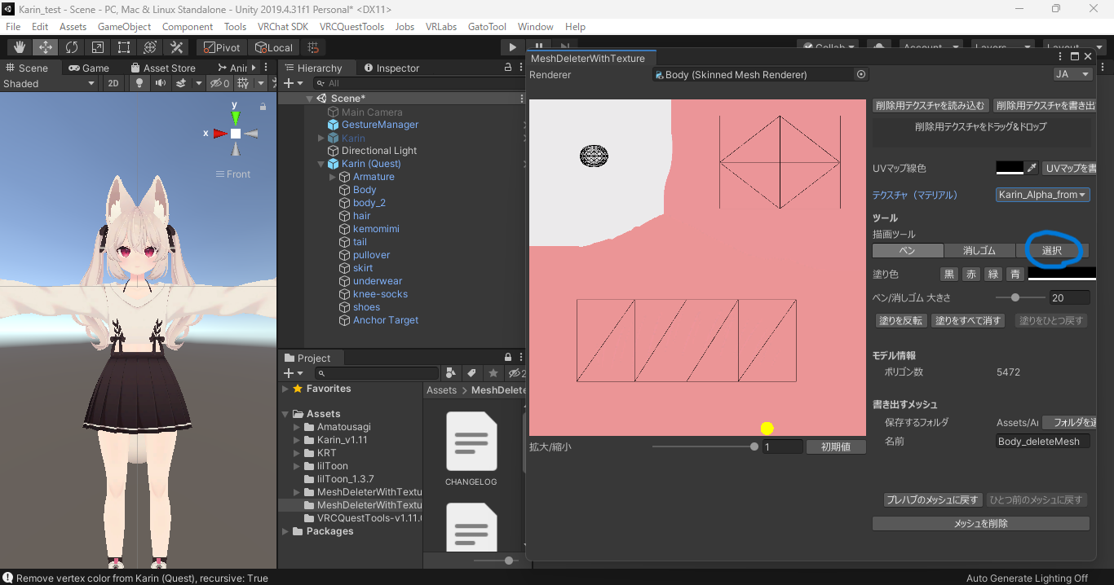
Task: Pick 黒 black paint color
Action: [x=948, y=275]
